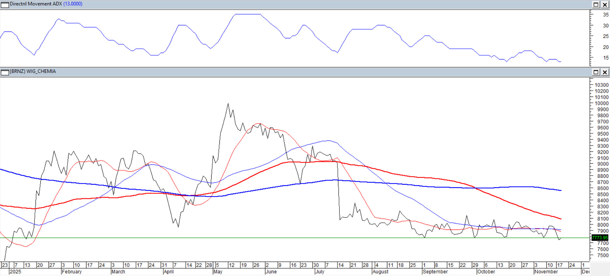610x276 pixels.
Task: Maximize the WIG_CHEMIA price pane
Action: (x=596, y=72)
